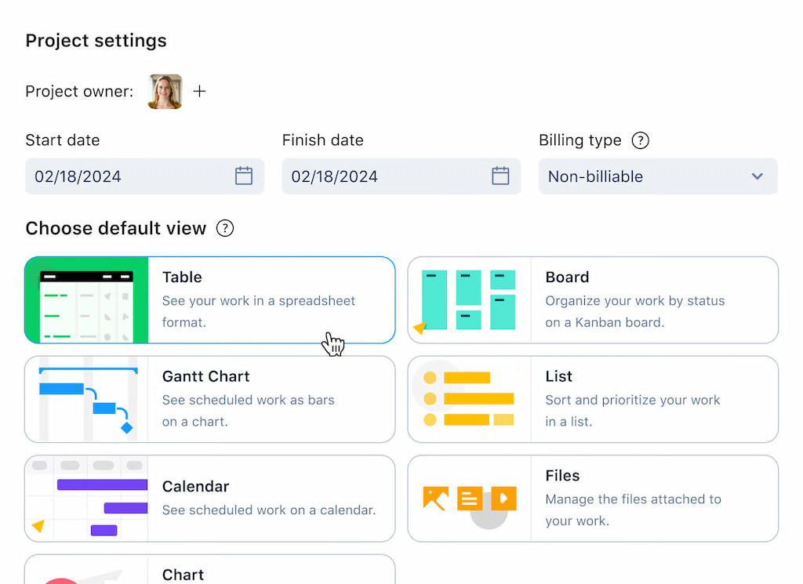Set Calendar as the default view
The width and height of the screenshot is (803, 584).
tap(209, 499)
